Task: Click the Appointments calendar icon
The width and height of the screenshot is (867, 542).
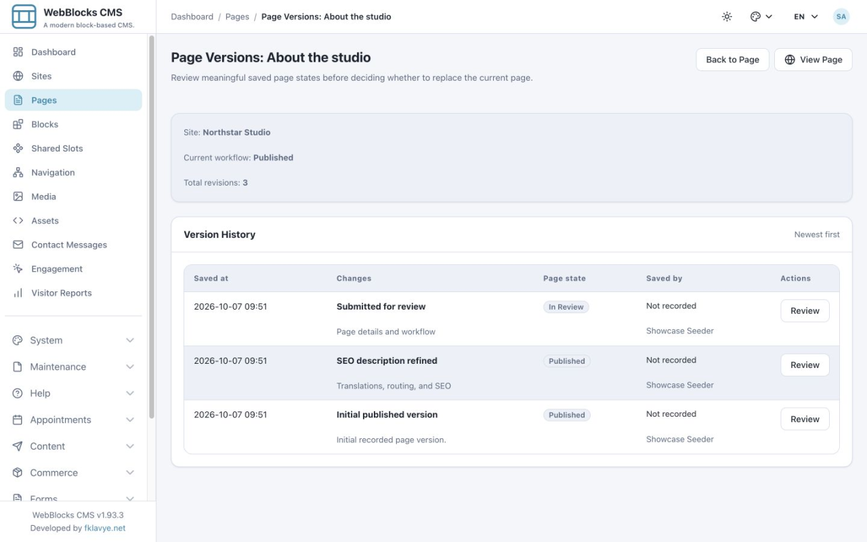Action: coord(18,419)
